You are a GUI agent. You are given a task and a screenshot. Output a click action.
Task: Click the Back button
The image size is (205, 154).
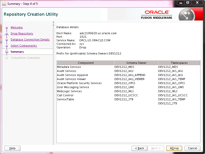139,148
